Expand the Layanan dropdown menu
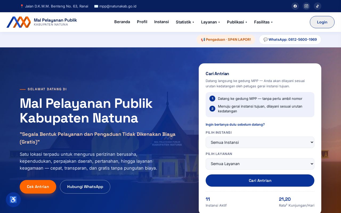341x213 pixels. coord(210,22)
